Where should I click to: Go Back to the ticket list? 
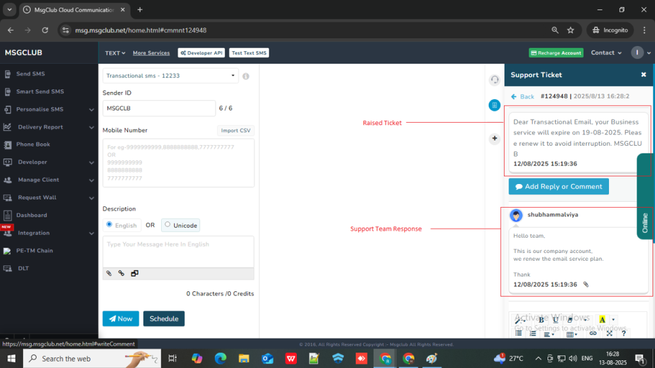[523, 96]
